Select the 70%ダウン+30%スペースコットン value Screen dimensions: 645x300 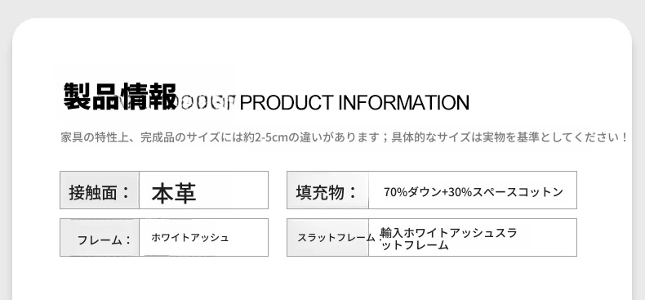tap(473, 192)
